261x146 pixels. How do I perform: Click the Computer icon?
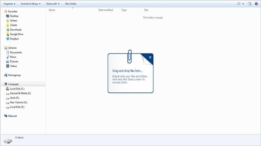pos(6,84)
